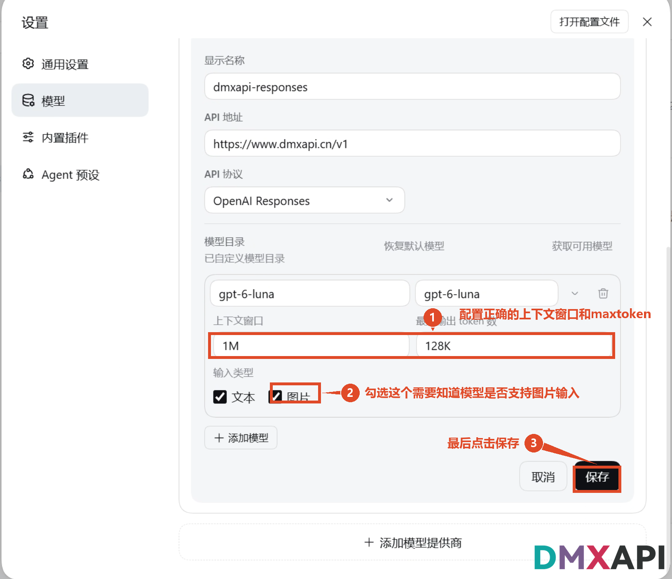Click the 取消 button

543,476
